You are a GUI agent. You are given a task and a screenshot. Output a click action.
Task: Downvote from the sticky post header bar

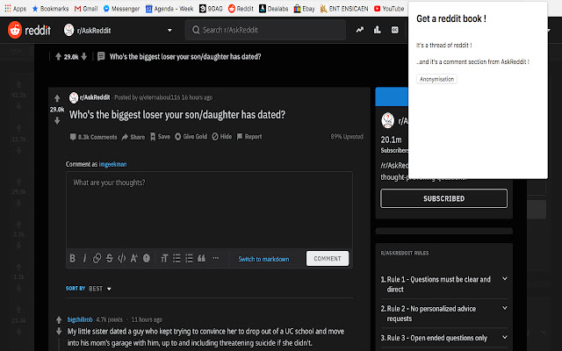84,56
